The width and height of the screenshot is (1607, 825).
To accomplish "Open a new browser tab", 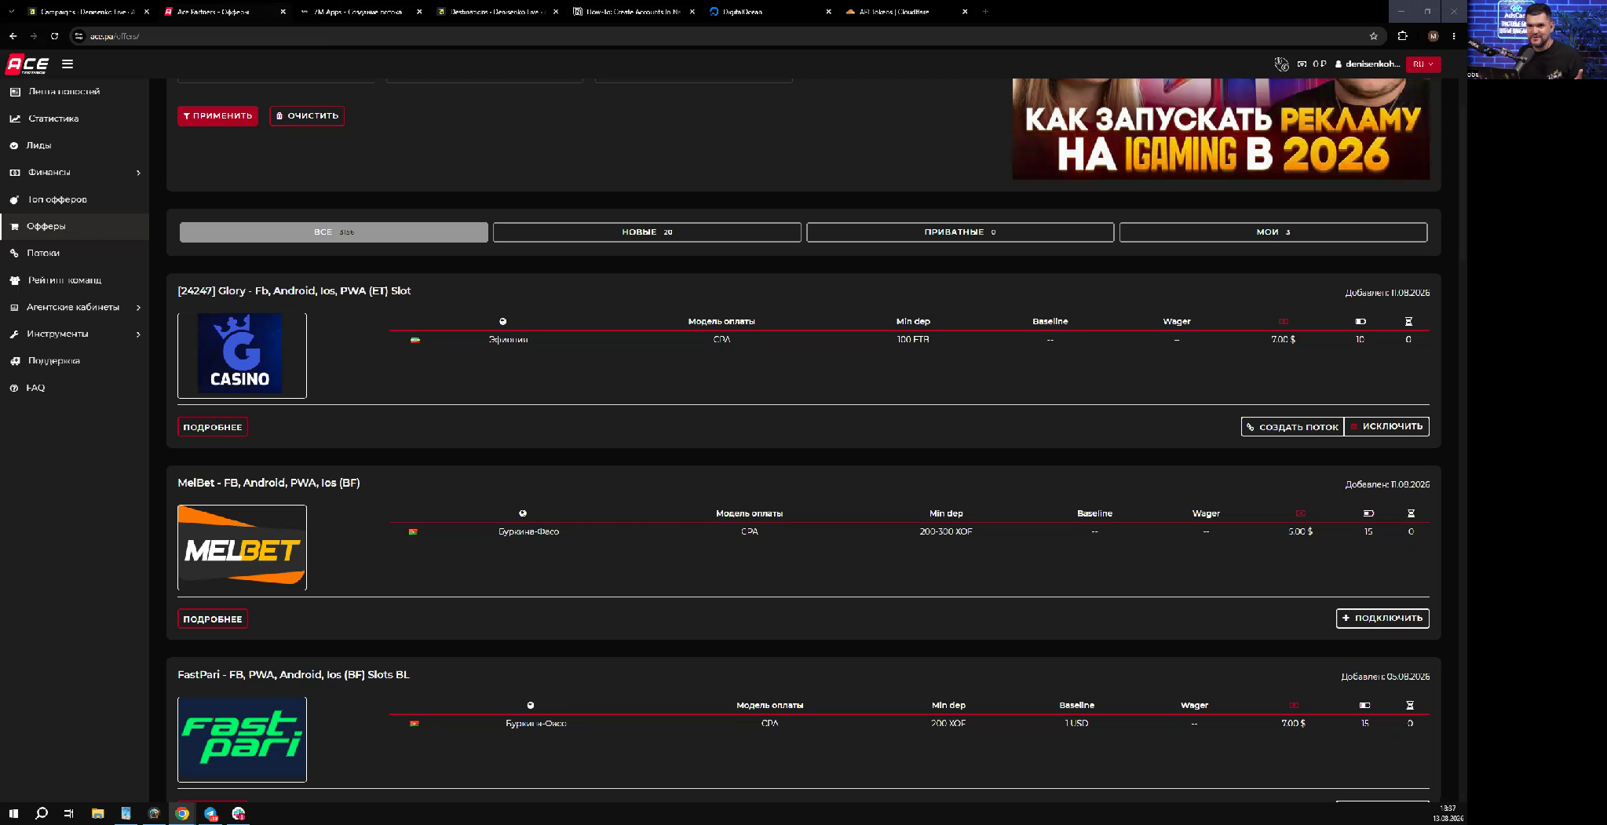I will click(x=985, y=12).
